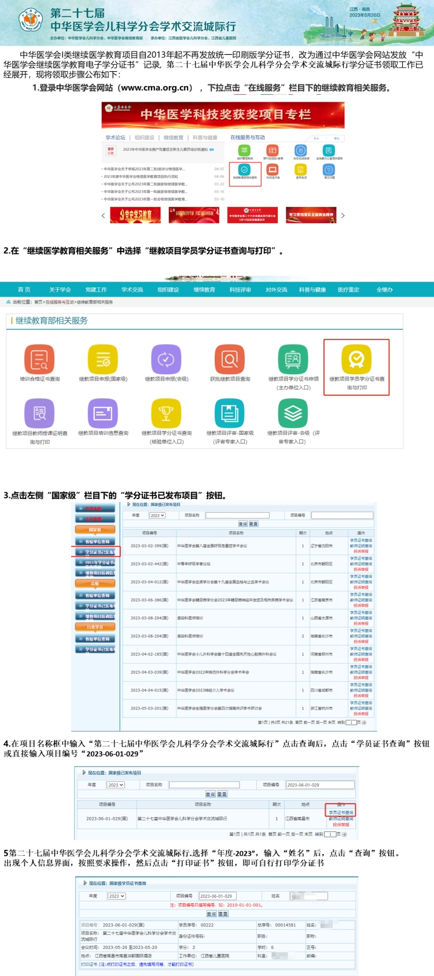
Task: Open 关于学会 in the navigation bar
Action: pyautogui.click(x=60, y=290)
